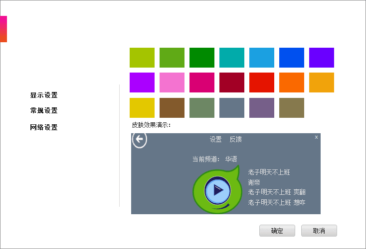Select song 老子明天不上班 爽翻 in preview list
Viewport: 366px width, 249px height.
[x=277, y=192]
